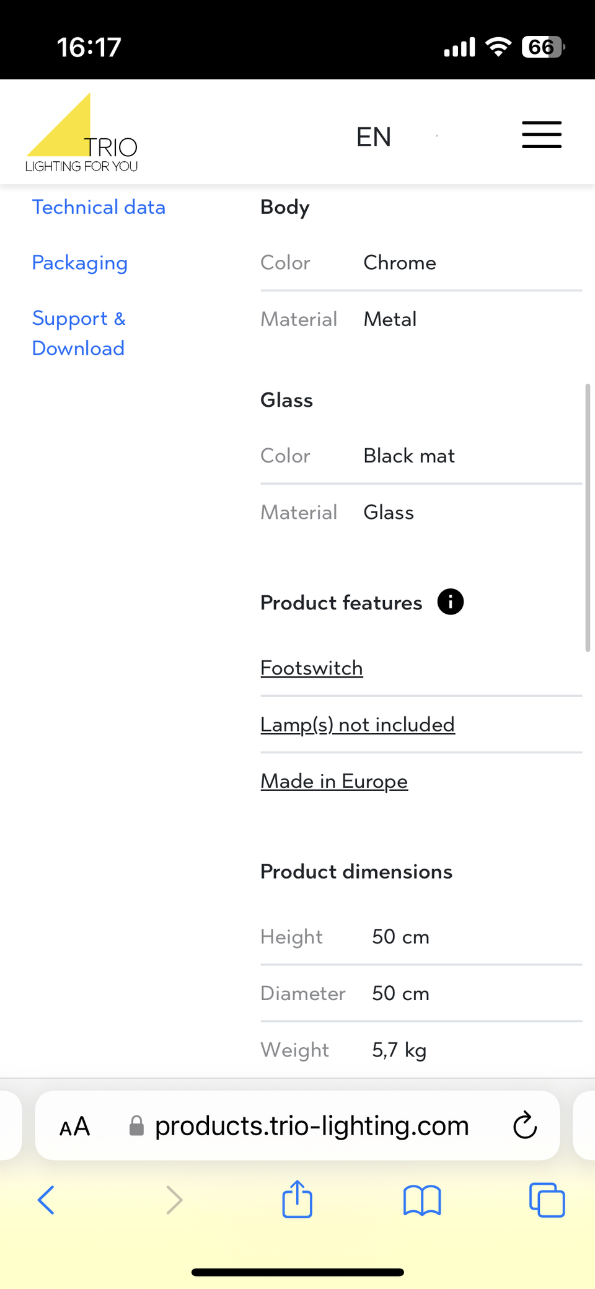Open the AA reader options menu
This screenshot has width=595, height=1289.
tap(75, 1126)
